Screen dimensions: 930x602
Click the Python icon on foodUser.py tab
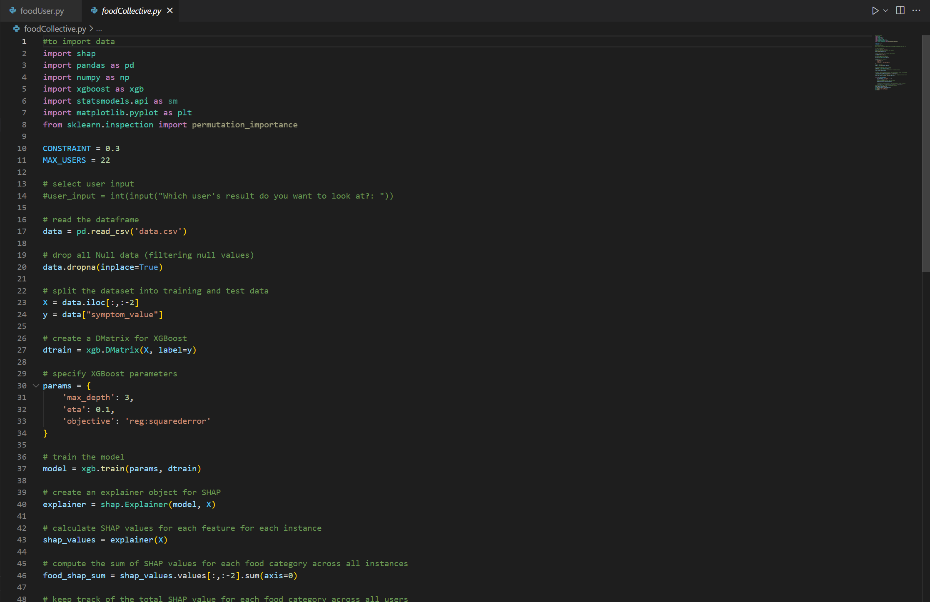click(x=13, y=11)
